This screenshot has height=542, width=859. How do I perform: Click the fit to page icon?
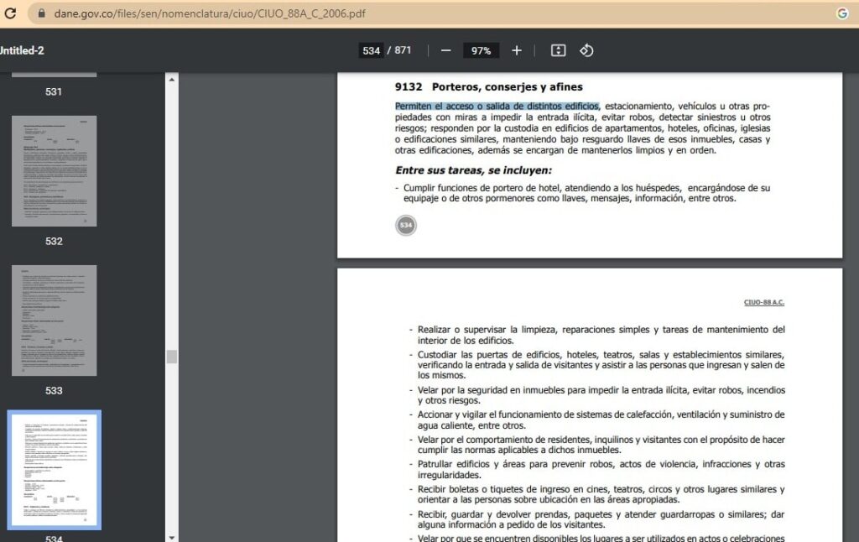tap(558, 50)
